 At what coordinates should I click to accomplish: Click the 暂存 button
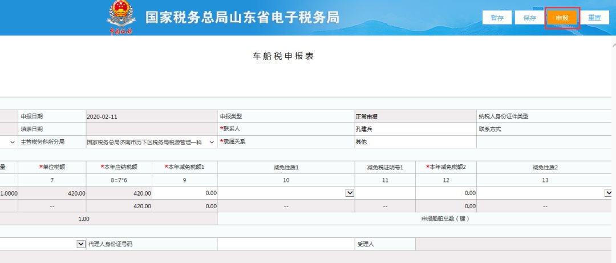(497, 18)
